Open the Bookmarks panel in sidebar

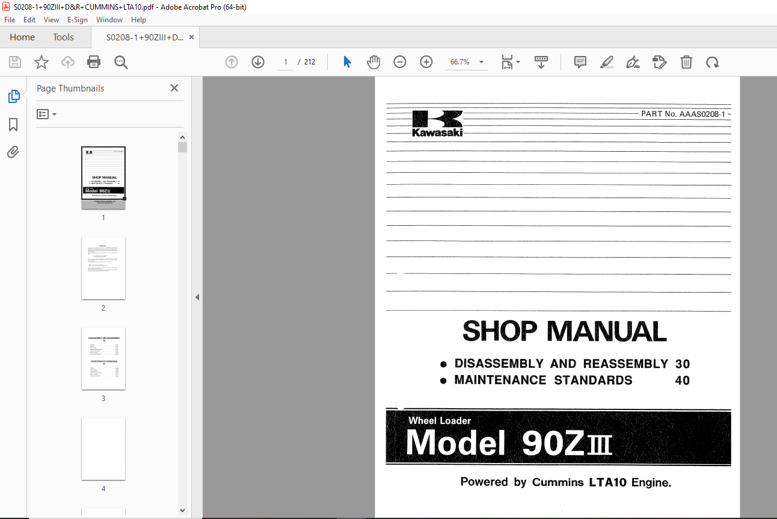point(13,125)
